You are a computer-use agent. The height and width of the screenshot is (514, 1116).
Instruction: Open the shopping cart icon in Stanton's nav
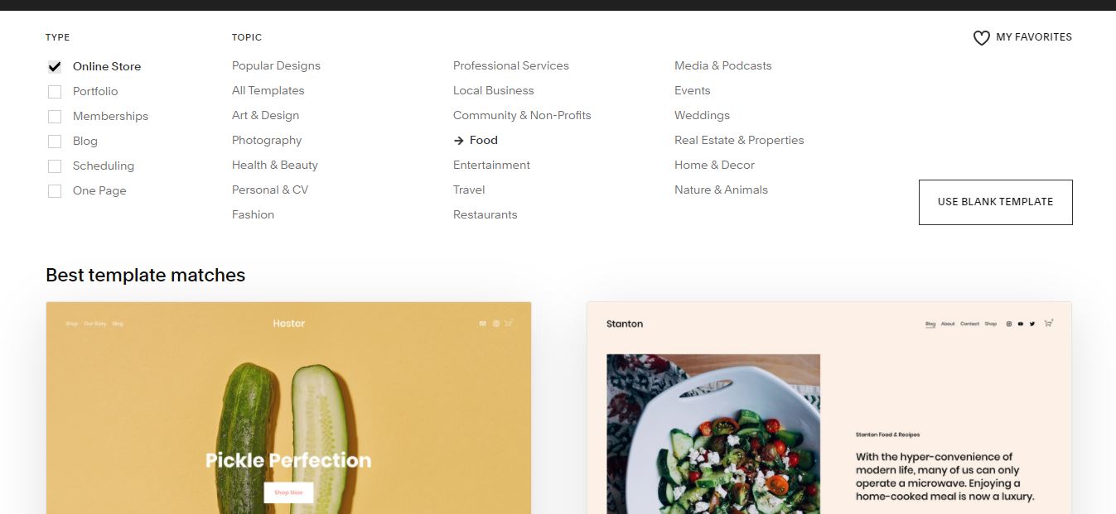1047,324
